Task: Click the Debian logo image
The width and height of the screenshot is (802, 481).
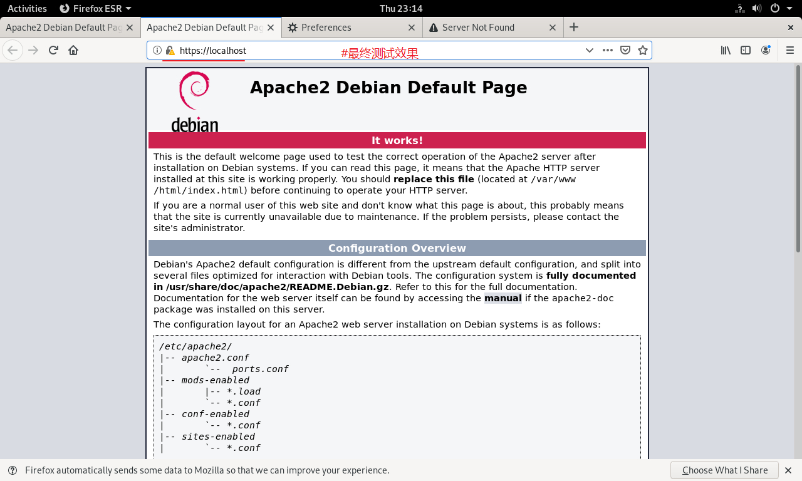Action: (x=194, y=101)
